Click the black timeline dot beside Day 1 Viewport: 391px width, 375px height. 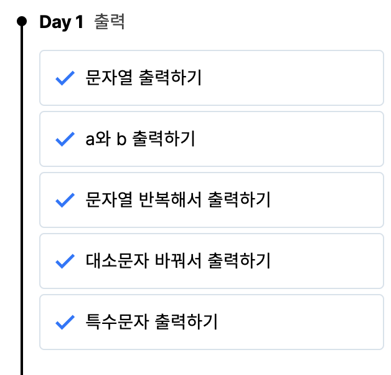click(22, 22)
